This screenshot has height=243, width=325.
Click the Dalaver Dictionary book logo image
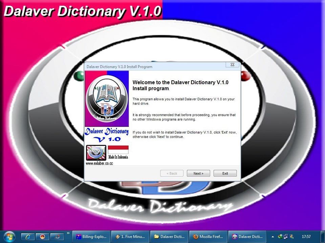[107, 98]
